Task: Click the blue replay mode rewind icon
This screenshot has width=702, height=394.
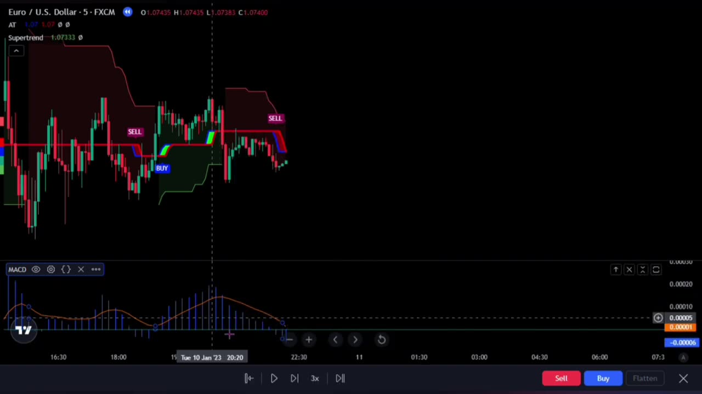Action: [127, 12]
